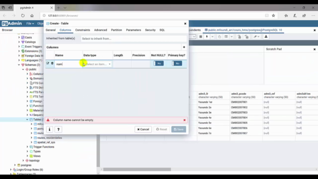Click the Inherited from table(s) field
The width and height of the screenshot is (318, 179).
click(x=134, y=39)
